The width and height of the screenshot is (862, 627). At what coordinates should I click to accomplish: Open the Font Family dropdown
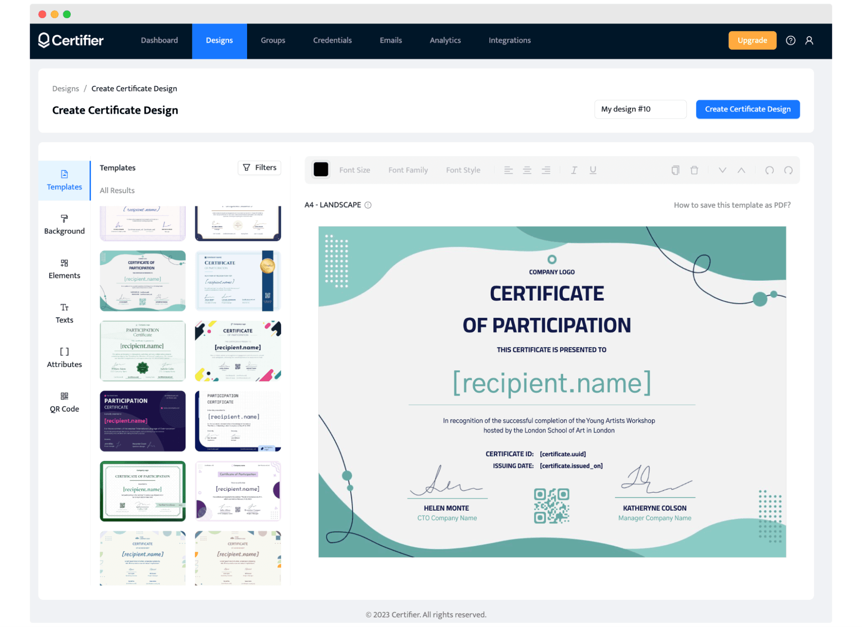pos(407,170)
